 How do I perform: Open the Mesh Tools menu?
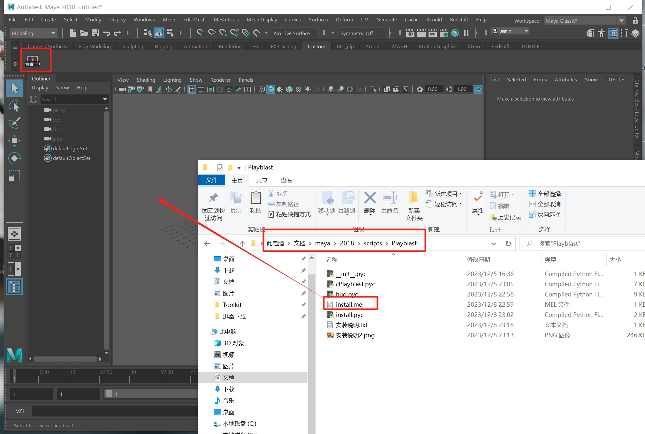coord(226,19)
